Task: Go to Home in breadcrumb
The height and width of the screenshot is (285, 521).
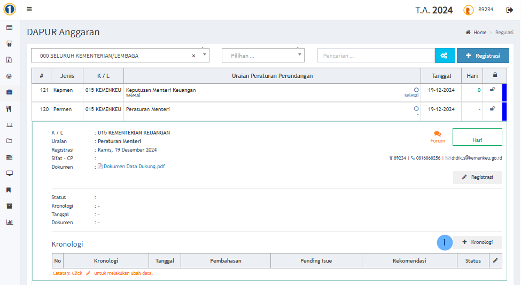Action: [479, 33]
